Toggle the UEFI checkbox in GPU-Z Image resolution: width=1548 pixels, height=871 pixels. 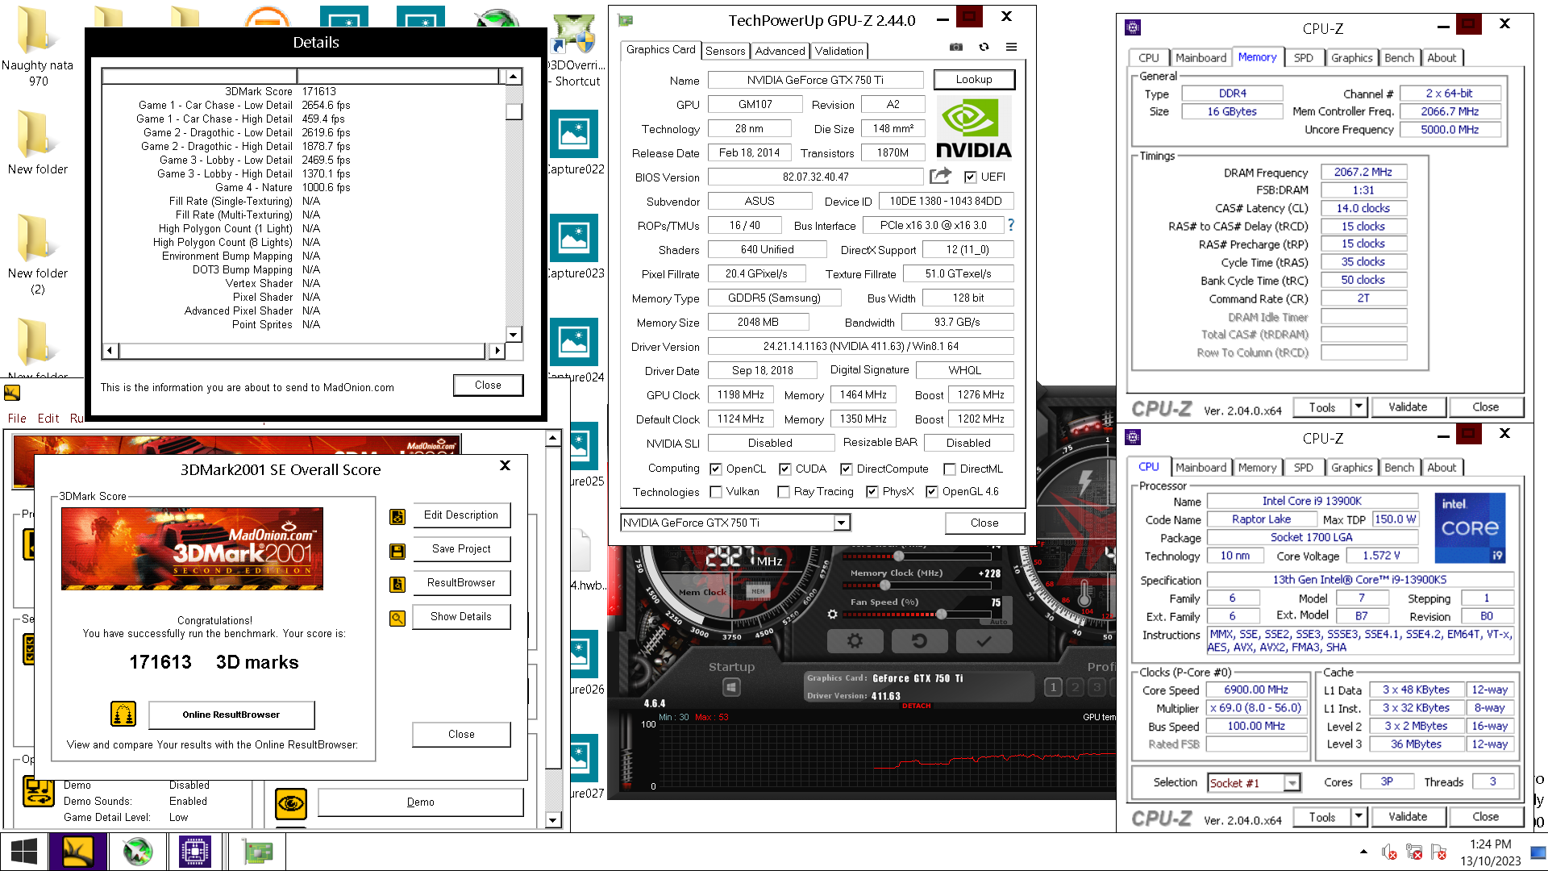(971, 177)
